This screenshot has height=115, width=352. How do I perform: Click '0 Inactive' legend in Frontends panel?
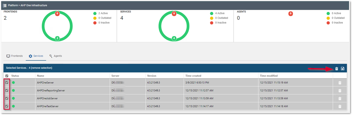coord(101,23)
